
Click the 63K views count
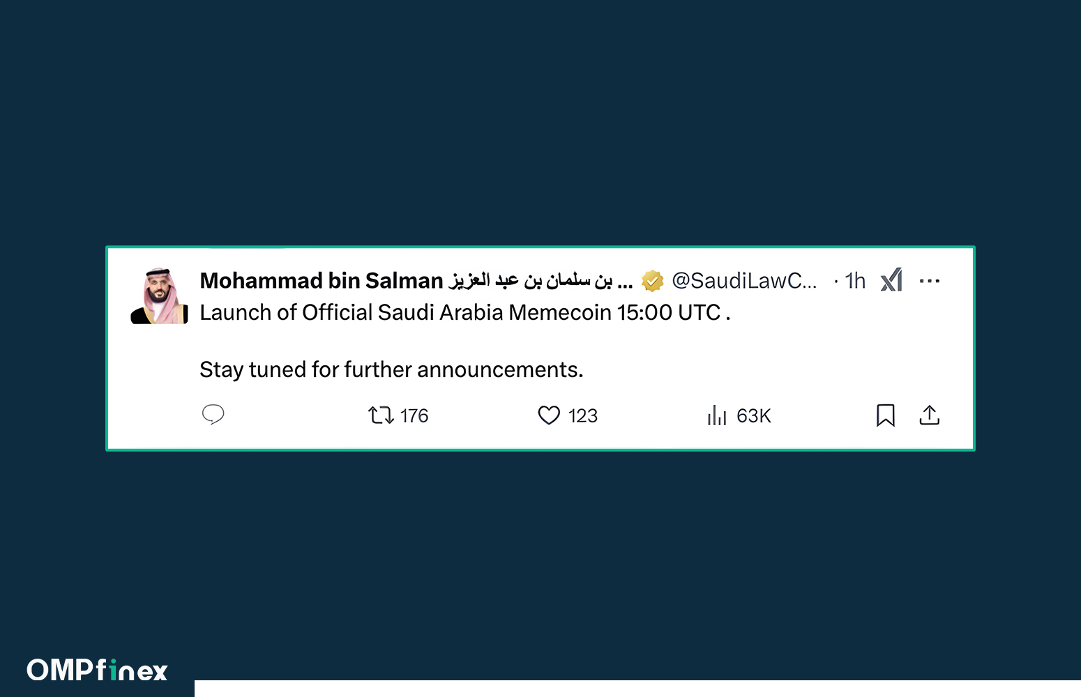[x=753, y=416]
